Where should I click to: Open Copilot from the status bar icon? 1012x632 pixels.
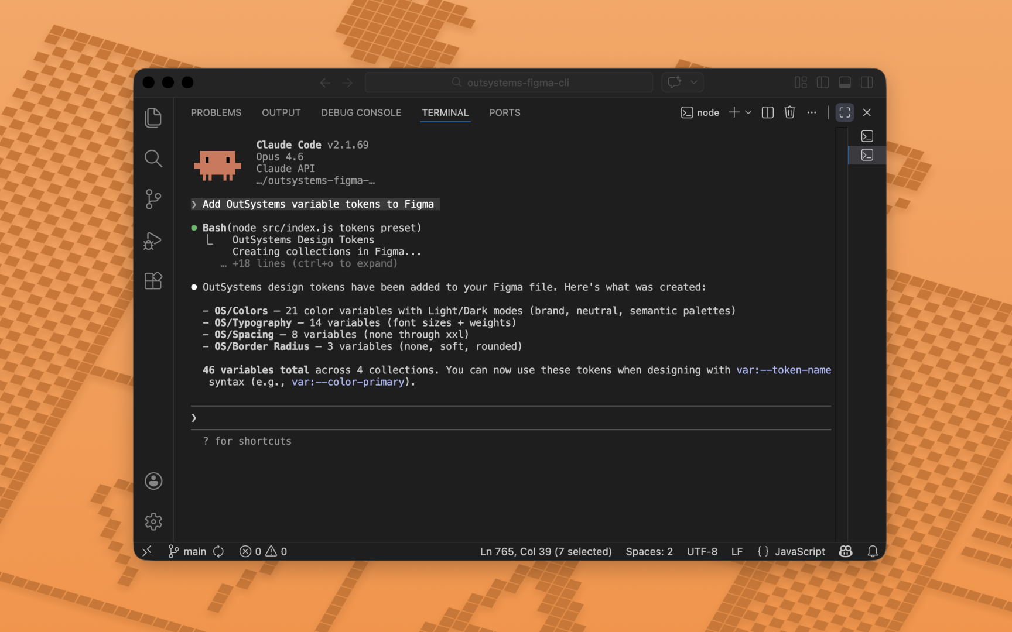pos(845,551)
